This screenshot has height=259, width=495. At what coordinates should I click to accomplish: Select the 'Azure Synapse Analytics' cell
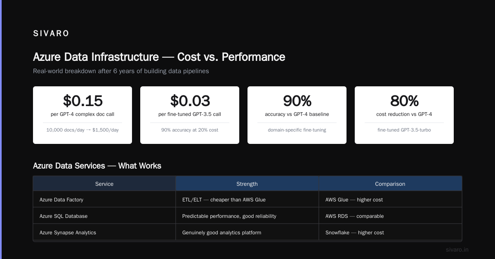pos(104,232)
